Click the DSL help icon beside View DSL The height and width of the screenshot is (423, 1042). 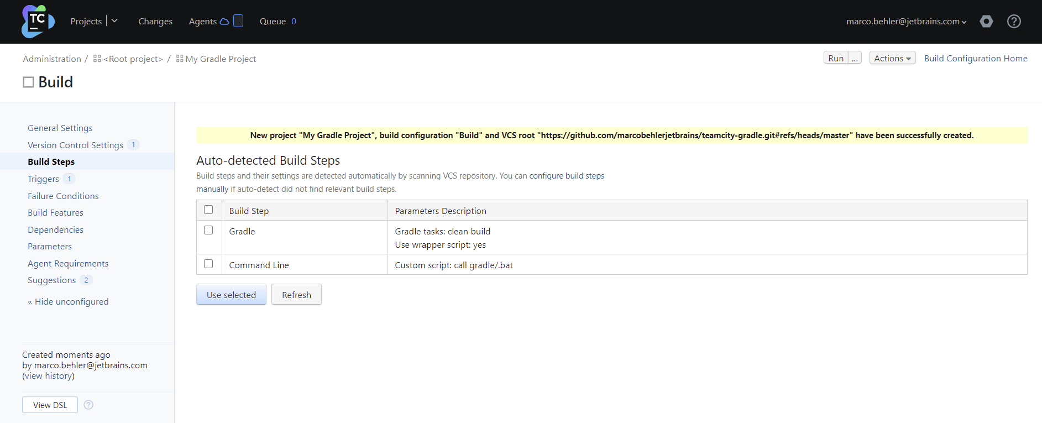point(88,405)
